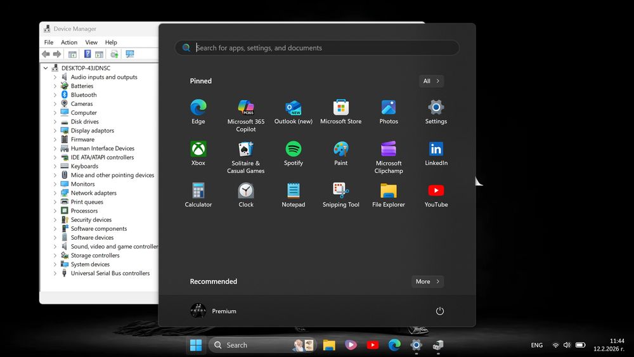Show all apps with the All button

pyautogui.click(x=431, y=81)
